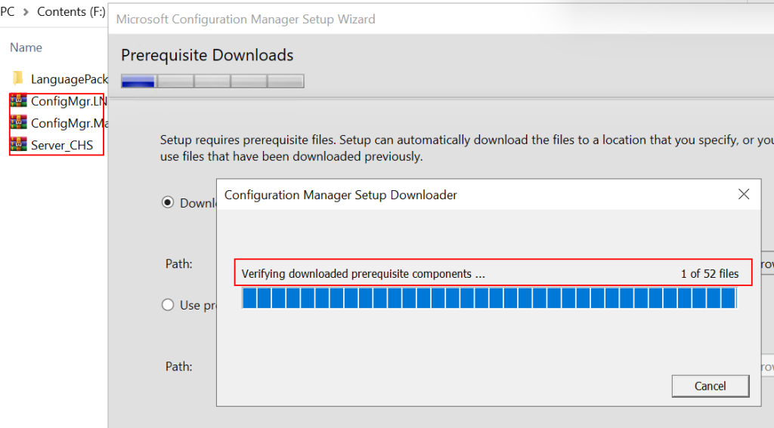
Task: Sort files by the Name column header
Action: pyautogui.click(x=26, y=48)
